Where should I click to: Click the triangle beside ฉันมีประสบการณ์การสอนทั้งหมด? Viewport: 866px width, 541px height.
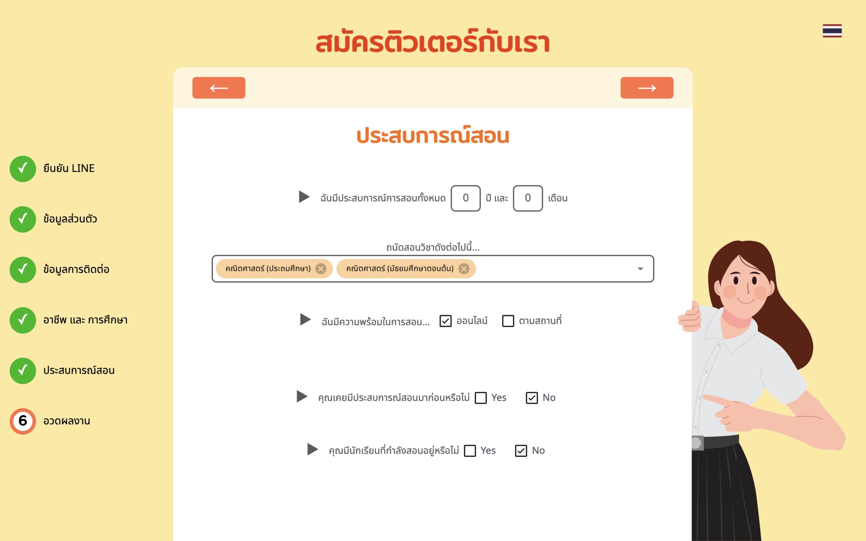coord(304,197)
